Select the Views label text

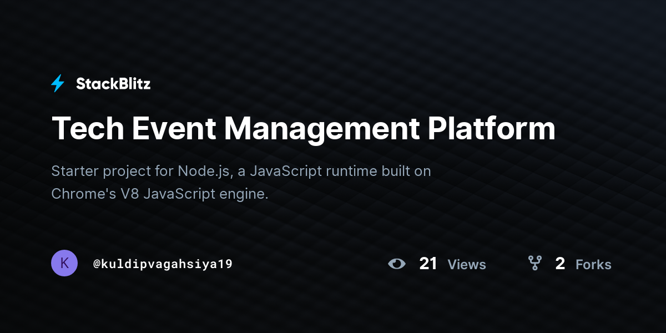pyautogui.click(x=466, y=265)
